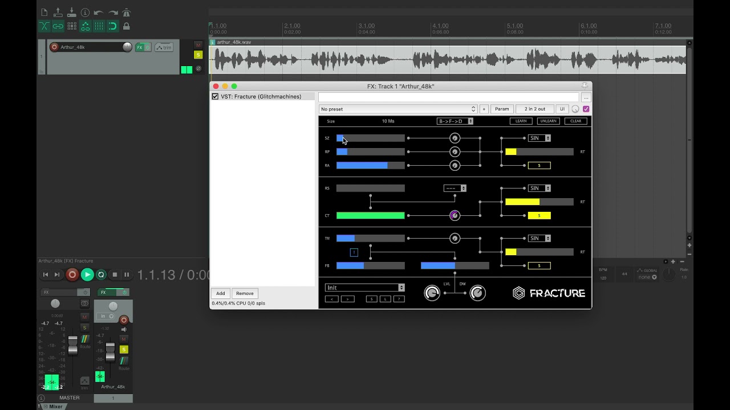Adjust the SZ size slider

point(371,138)
